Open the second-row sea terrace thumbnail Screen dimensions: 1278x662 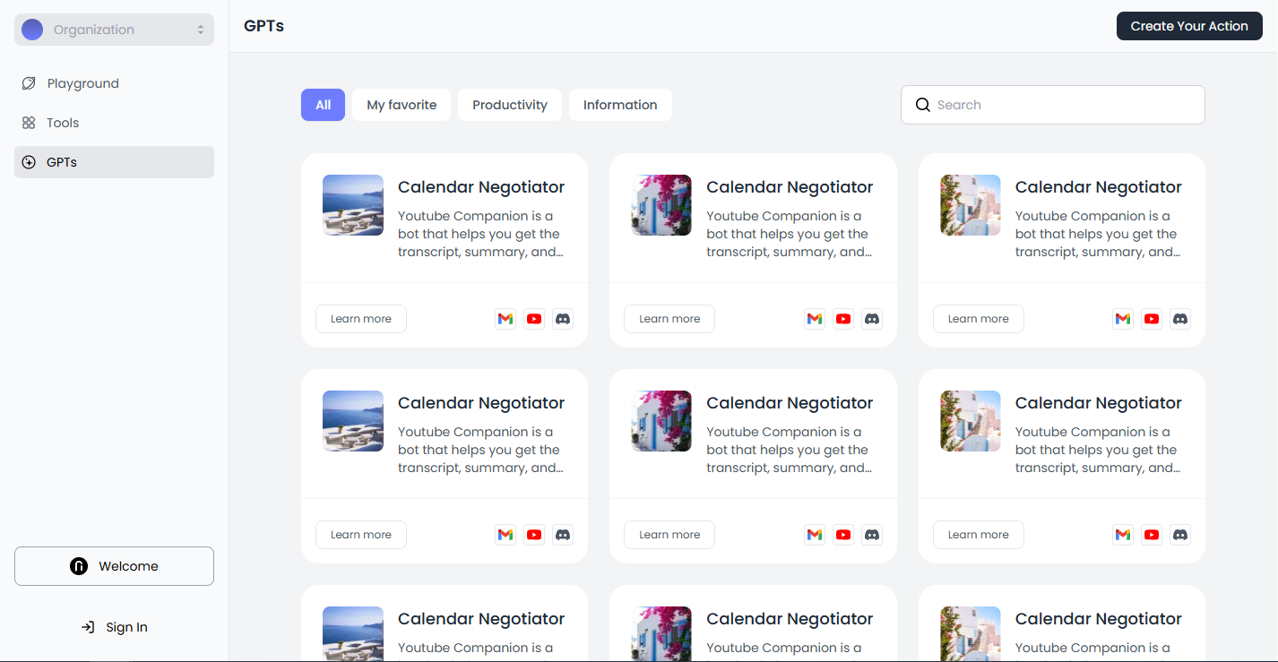[x=353, y=421]
